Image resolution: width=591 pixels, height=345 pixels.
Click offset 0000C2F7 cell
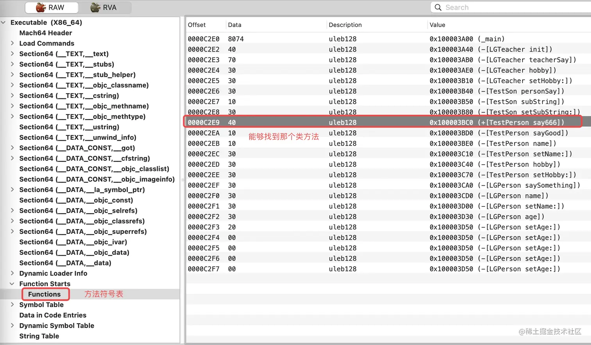204,269
